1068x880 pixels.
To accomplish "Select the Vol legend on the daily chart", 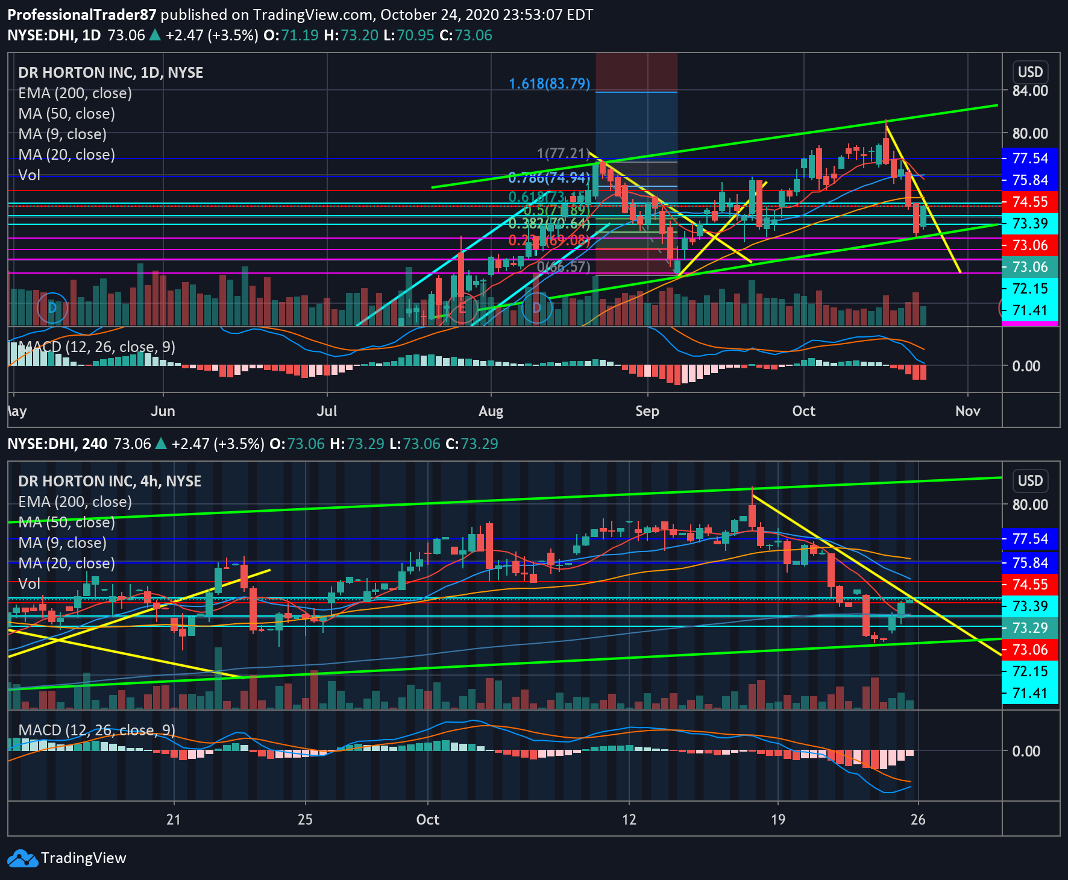I will [30, 175].
